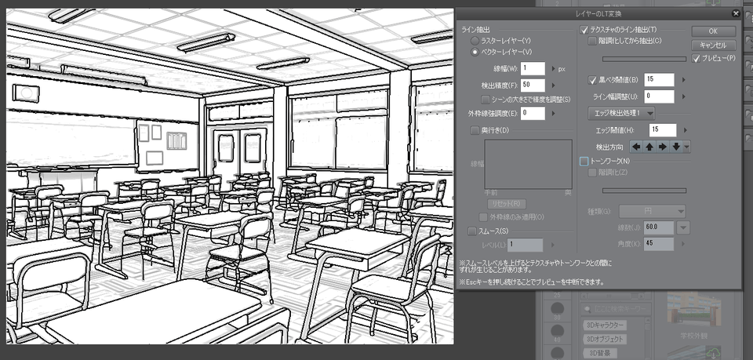Open the slider arrow next to 線幅(W)
This screenshot has height=360, width=753.
click(551, 69)
